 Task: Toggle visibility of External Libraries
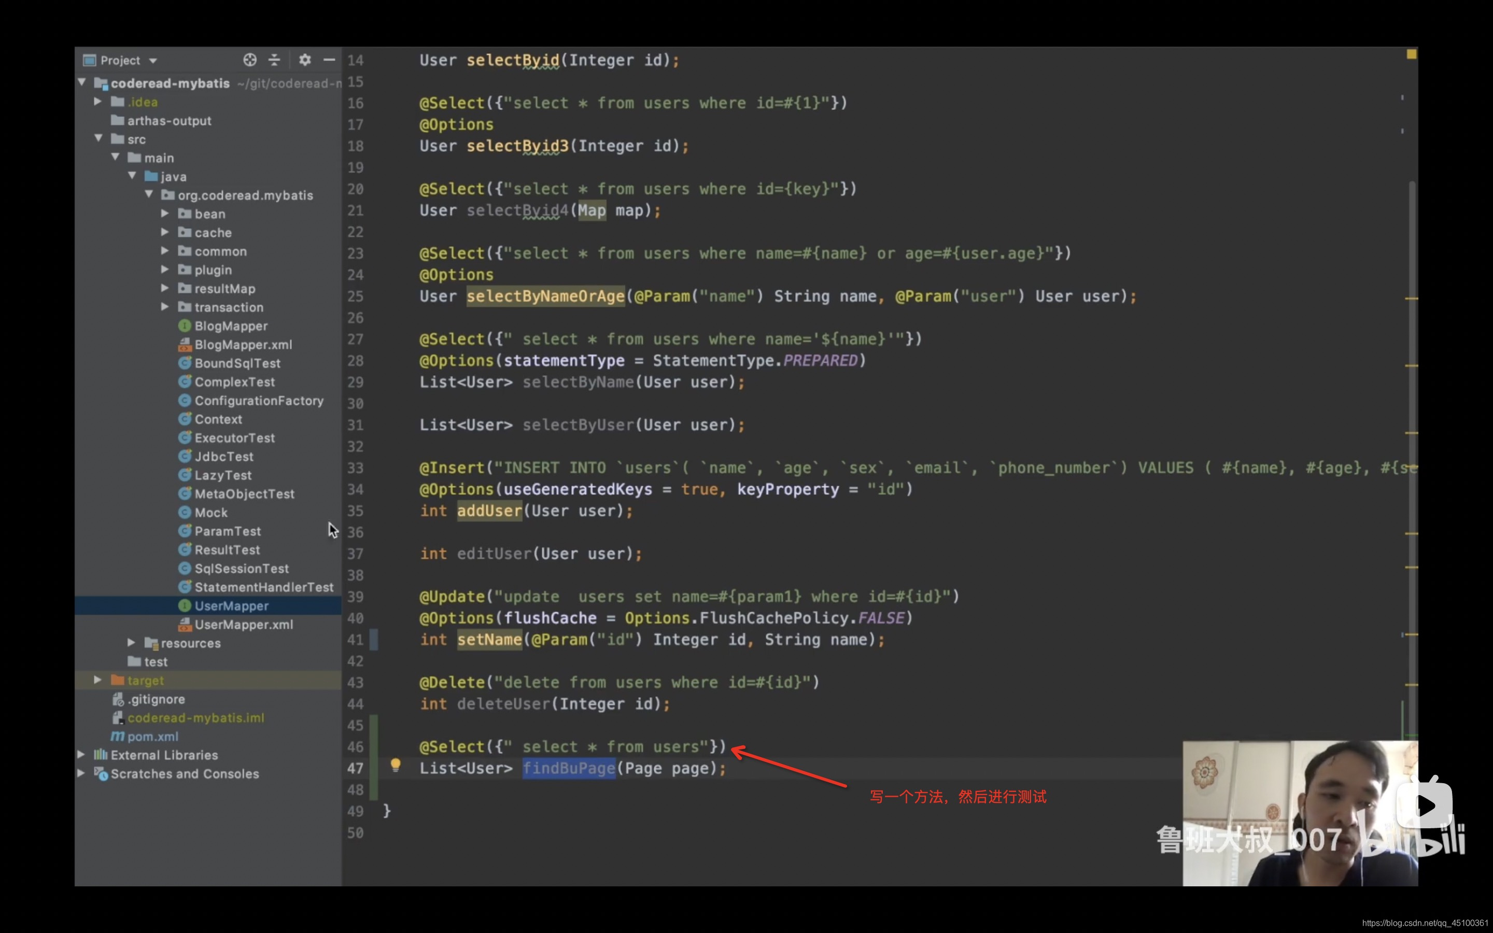[x=85, y=755]
